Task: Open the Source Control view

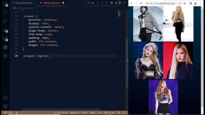Action: [x=5, y=21]
